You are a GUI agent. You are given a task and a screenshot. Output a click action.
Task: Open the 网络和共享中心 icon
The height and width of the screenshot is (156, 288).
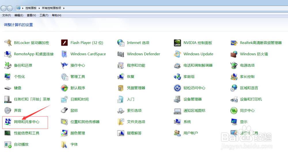point(8,122)
